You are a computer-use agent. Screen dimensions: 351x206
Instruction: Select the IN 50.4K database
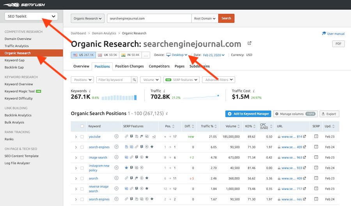tap(130, 55)
